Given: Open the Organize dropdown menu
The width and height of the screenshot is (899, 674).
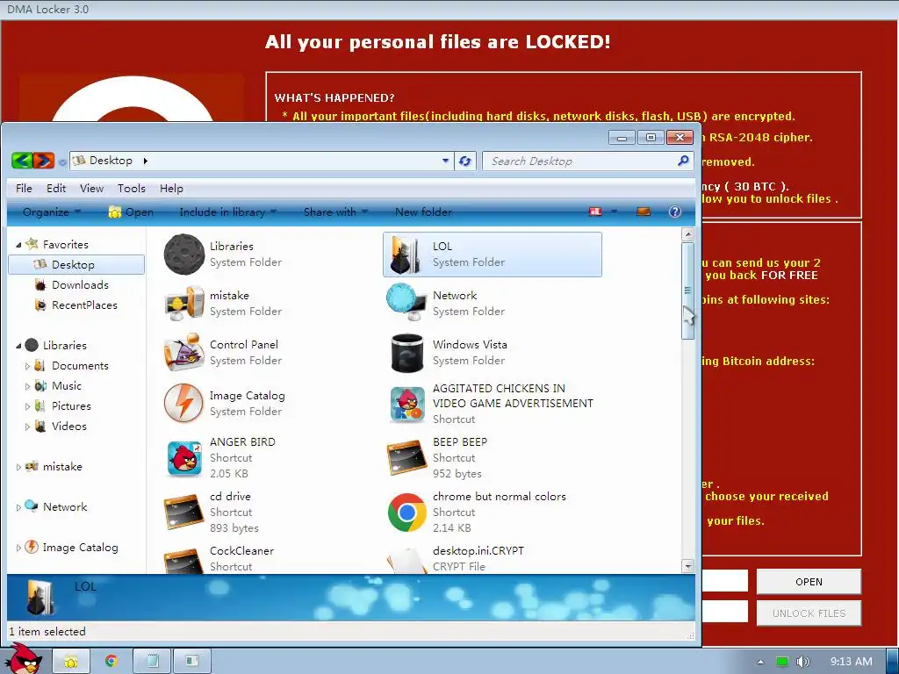Looking at the screenshot, I should [52, 212].
